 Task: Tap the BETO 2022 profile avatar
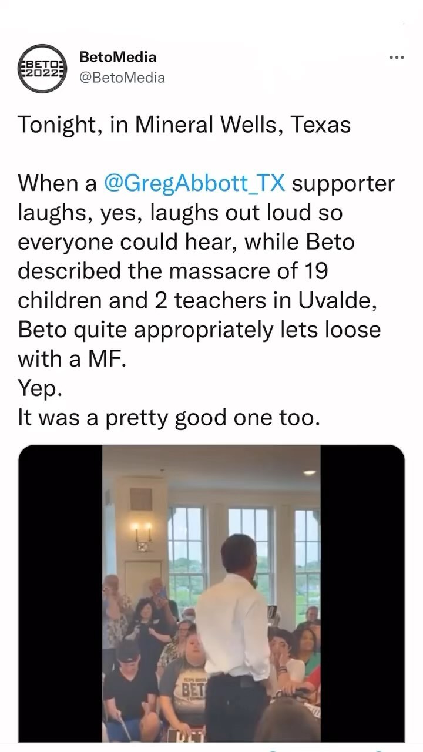coord(41,68)
